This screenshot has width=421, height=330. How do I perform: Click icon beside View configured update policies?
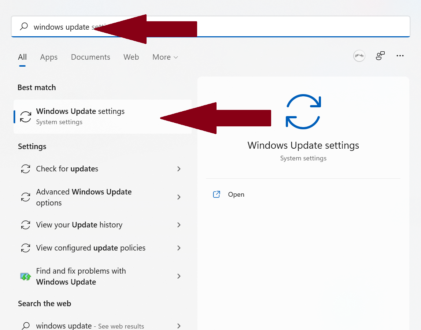[26, 248]
